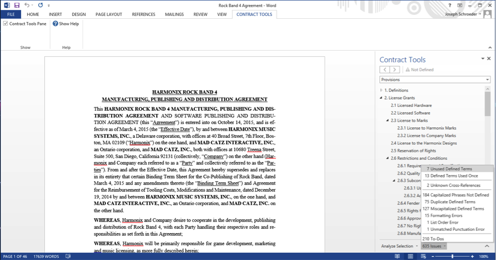The width and height of the screenshot is (496, 260).
Task: Select 2.1 Licensed Hardware provision
Action: point(411,105)
